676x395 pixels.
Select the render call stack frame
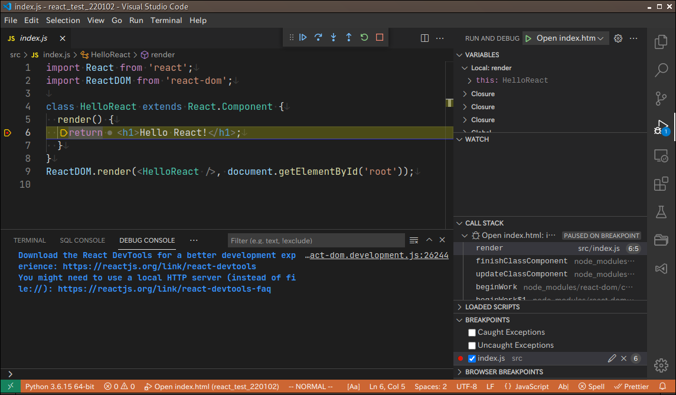point(551,249)
